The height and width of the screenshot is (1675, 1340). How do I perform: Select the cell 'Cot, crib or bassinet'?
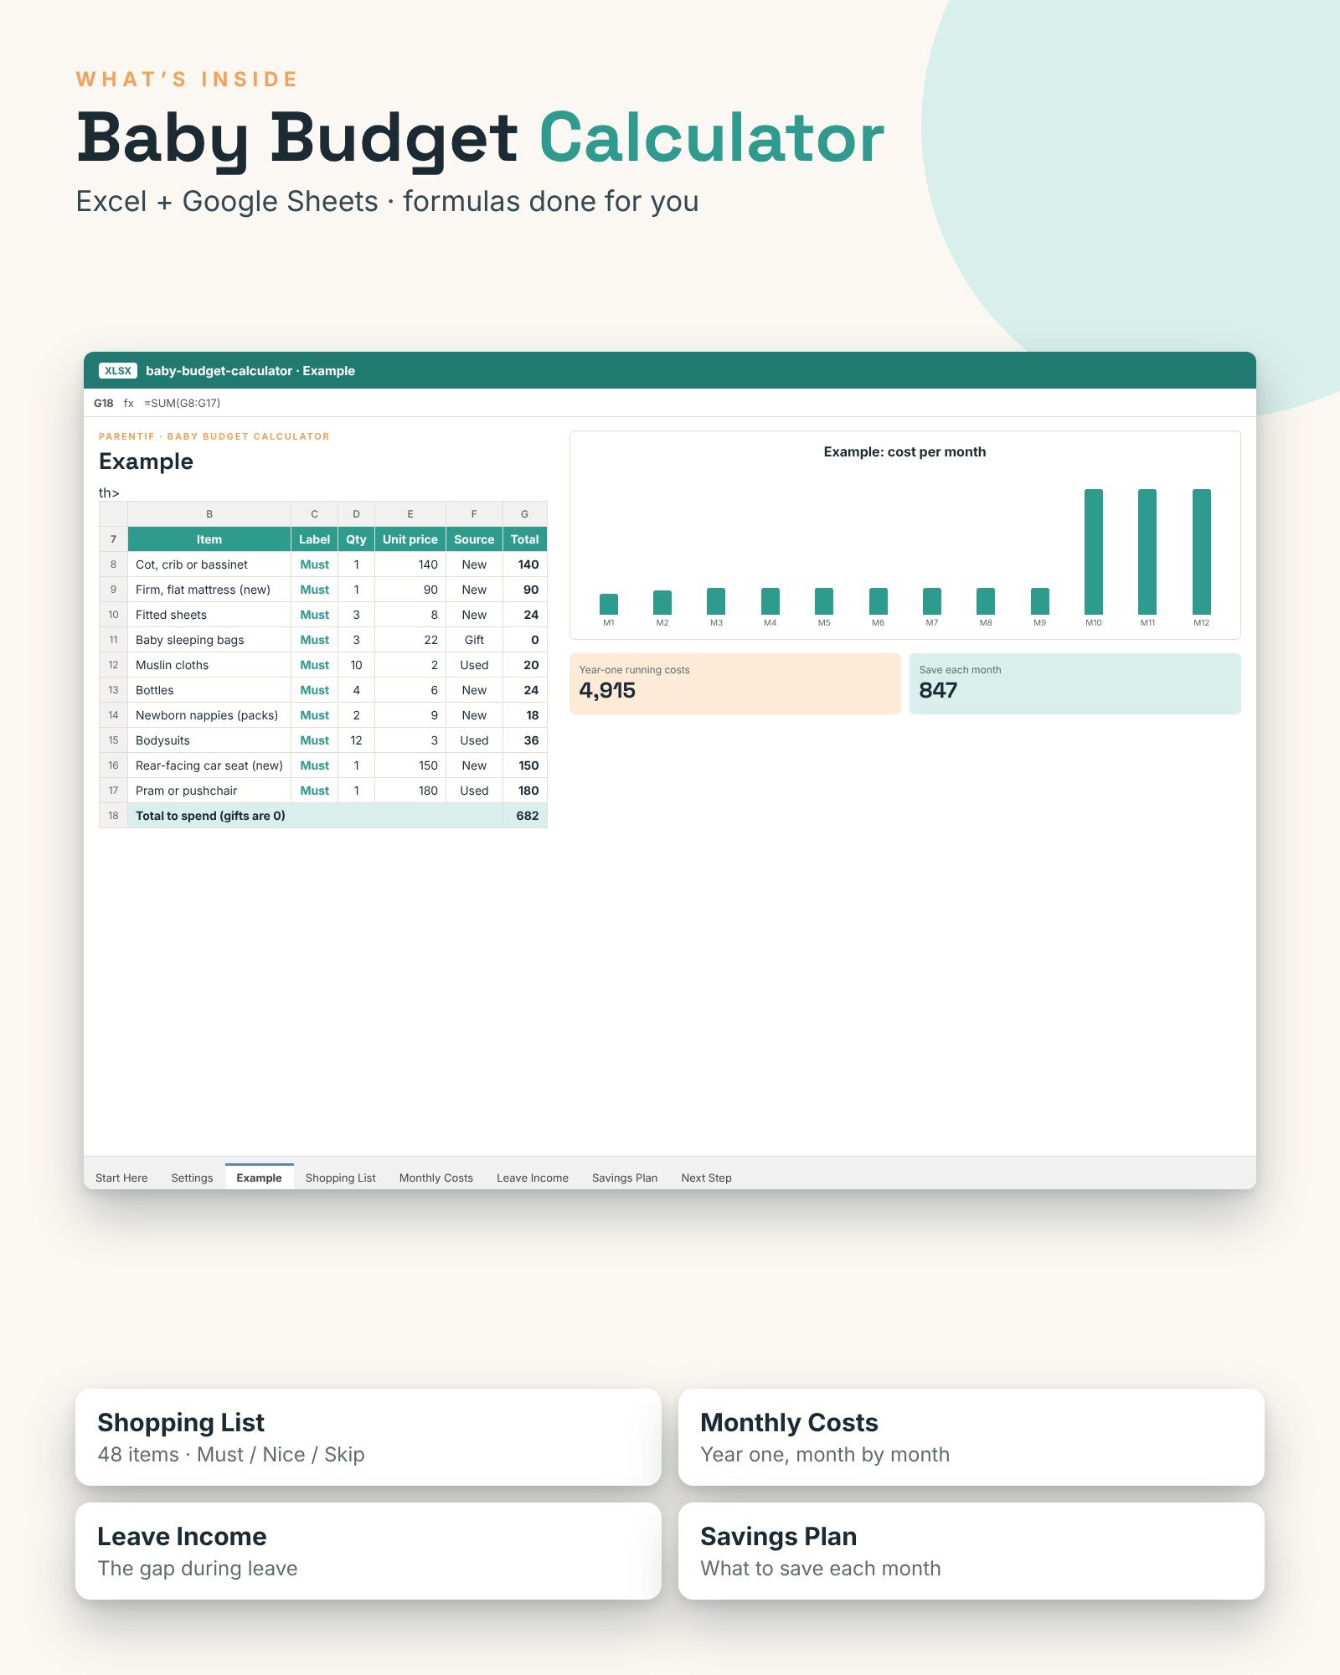209,564
